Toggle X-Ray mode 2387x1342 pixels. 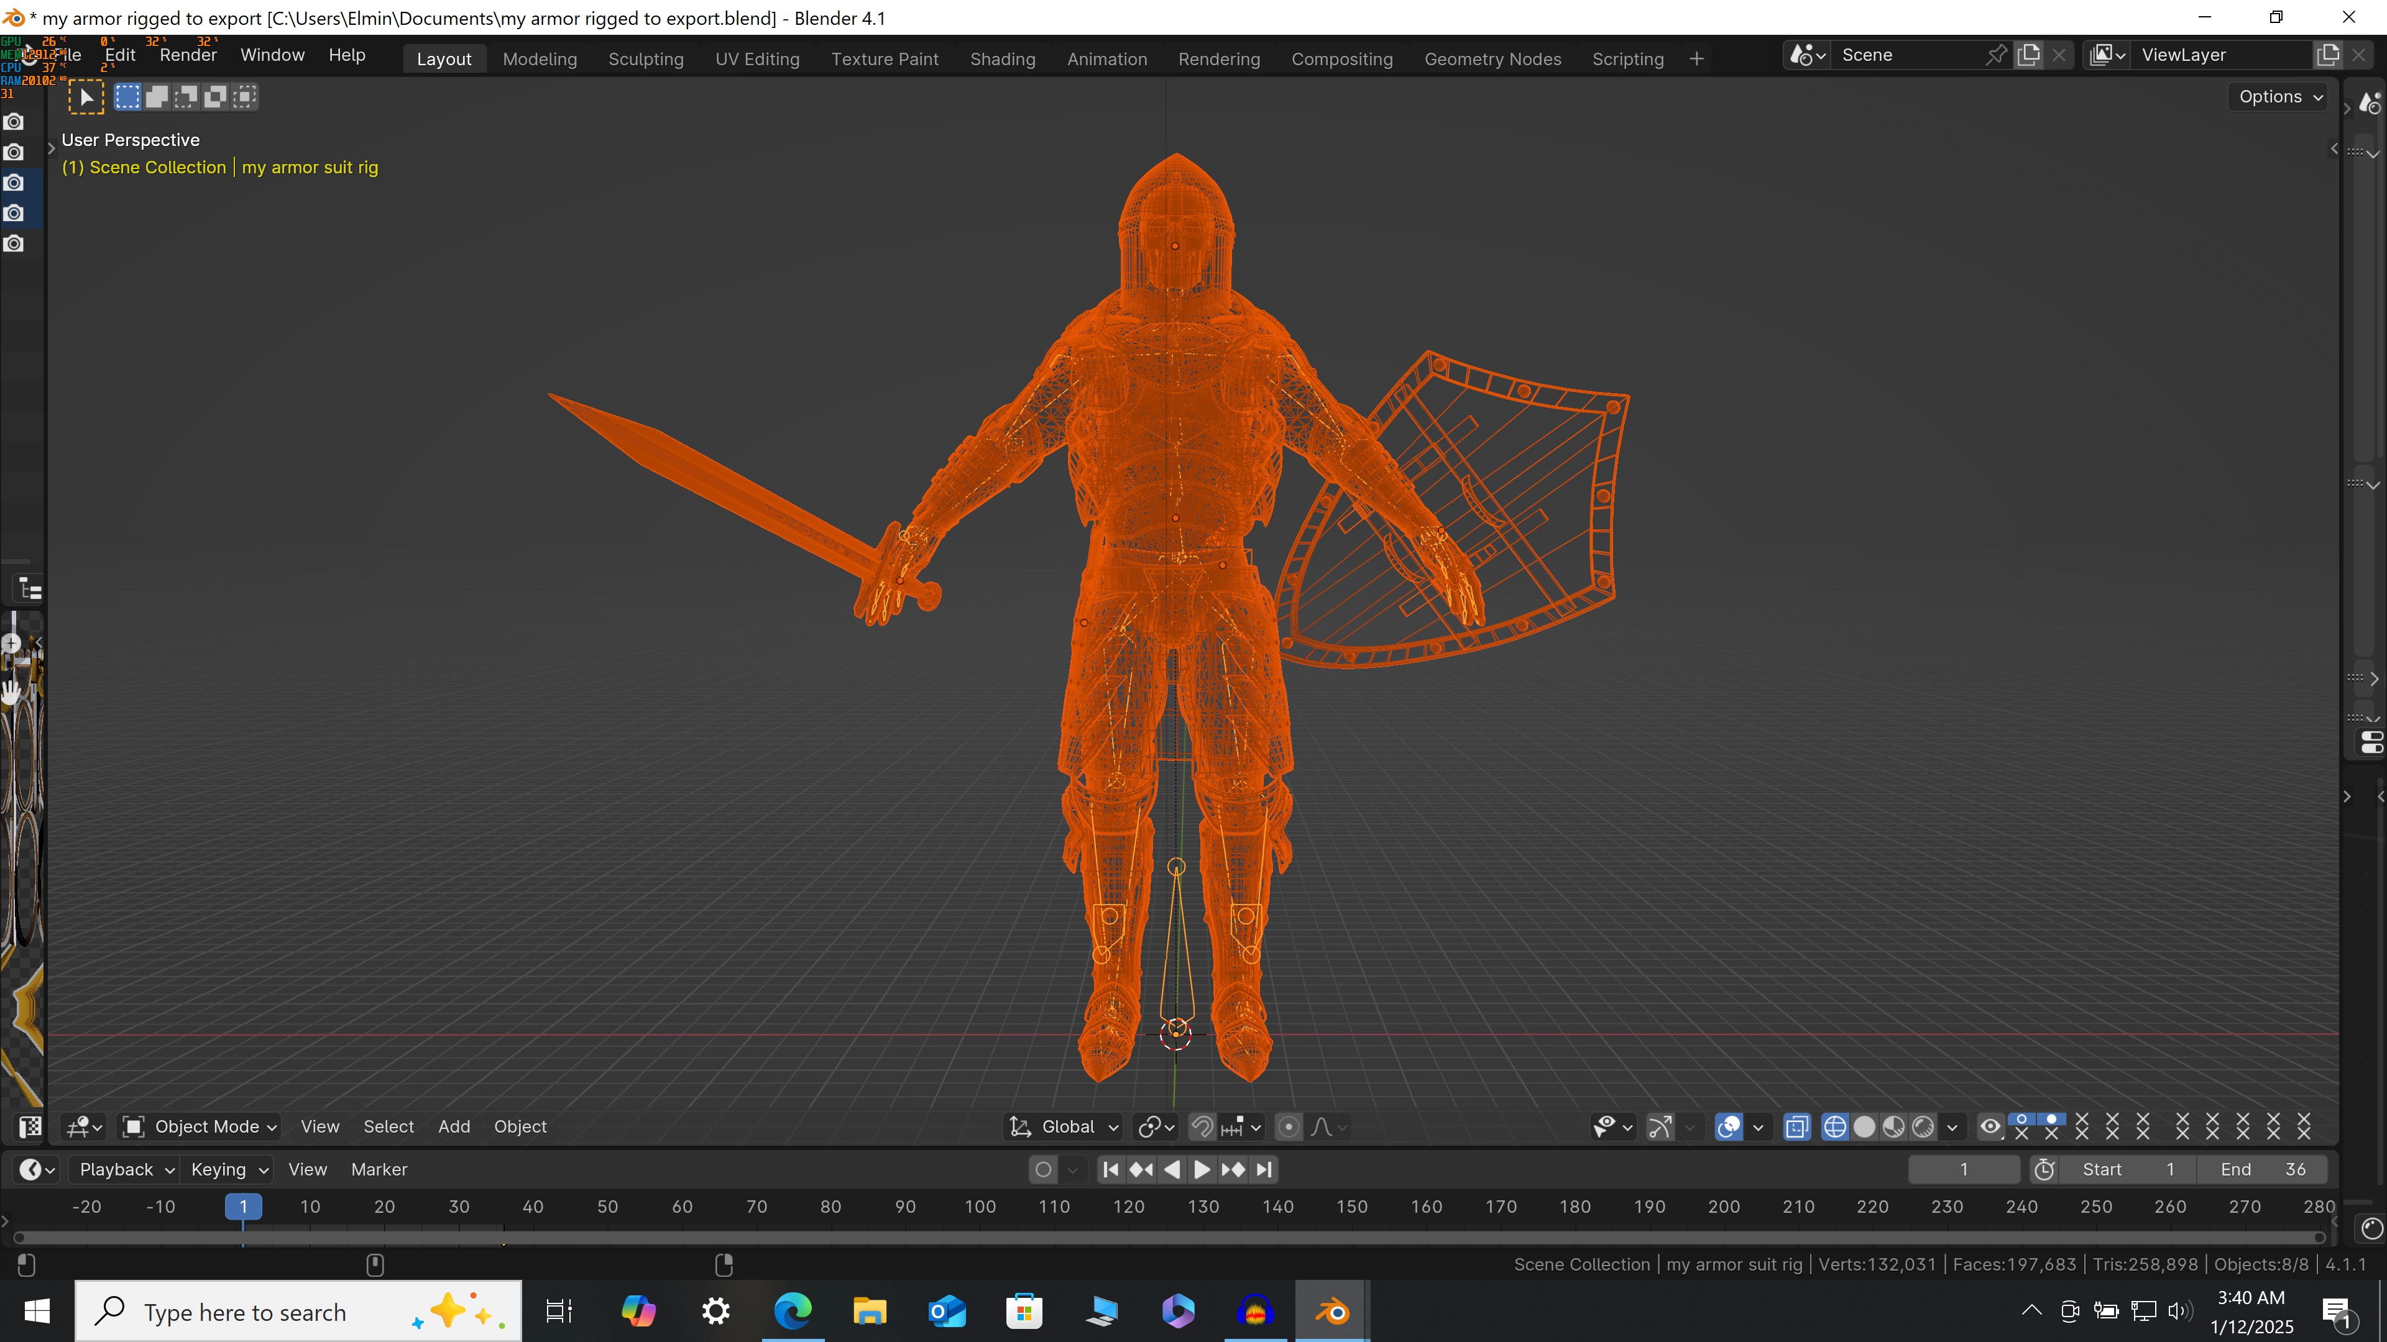pyautogui.click(x=1796, y=1126)
